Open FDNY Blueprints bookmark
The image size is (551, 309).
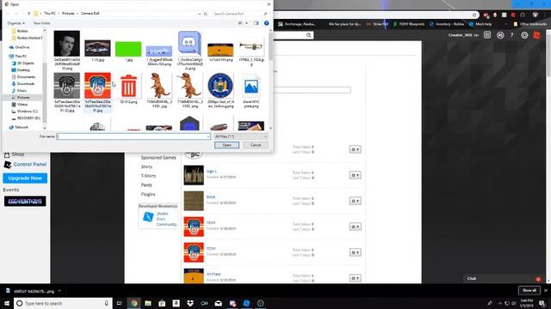click(x=409, y=24)
